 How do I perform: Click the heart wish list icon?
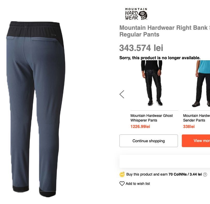[x=122, y=184]
